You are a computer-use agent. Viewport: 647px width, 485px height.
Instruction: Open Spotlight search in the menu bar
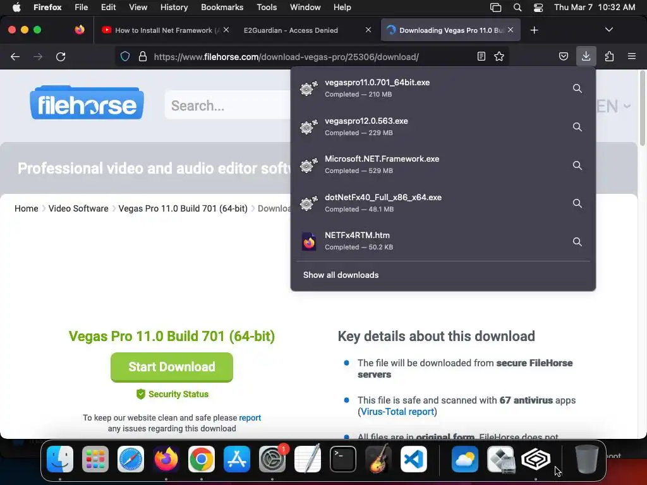tap(517, 8)
